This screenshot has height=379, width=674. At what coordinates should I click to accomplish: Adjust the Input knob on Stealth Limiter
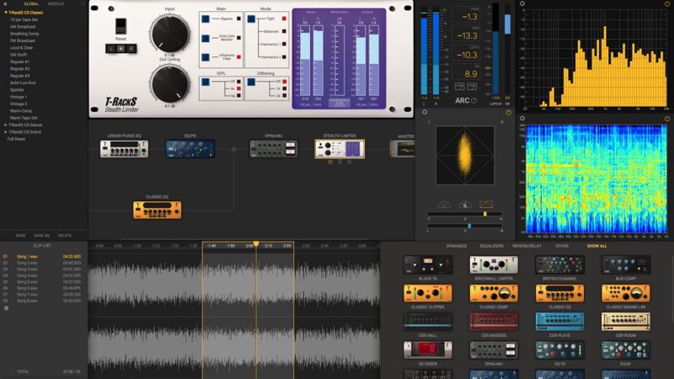coord(170,34)
